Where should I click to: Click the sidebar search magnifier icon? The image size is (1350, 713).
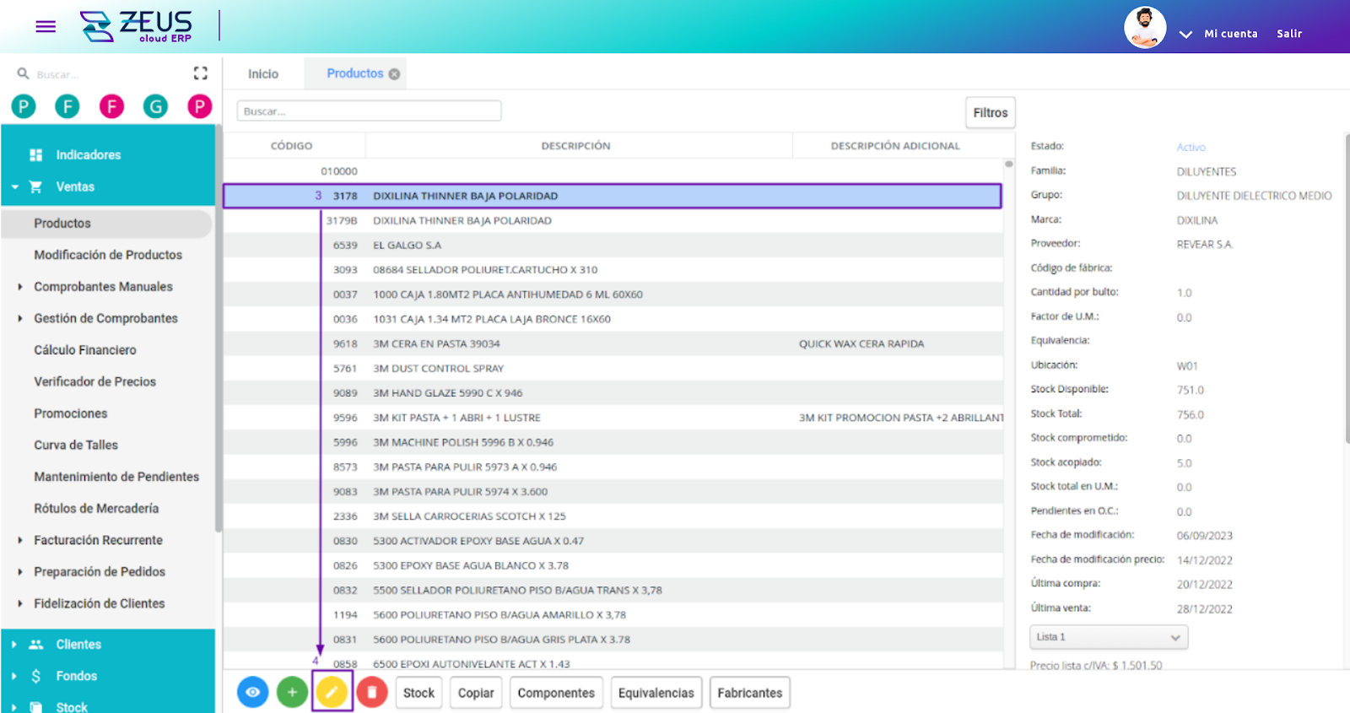pos(24,74)
